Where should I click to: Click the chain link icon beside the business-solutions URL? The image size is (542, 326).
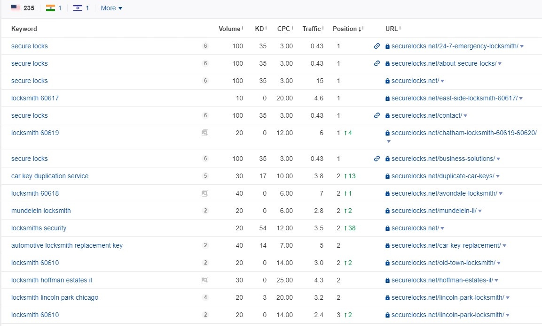[x=377, y=159]
